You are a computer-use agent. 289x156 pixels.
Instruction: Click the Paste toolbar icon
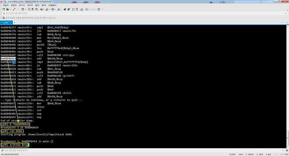pos(33,9)
